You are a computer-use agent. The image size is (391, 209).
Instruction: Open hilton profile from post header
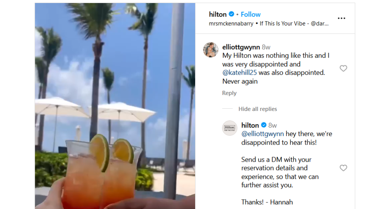coord(218,14)
